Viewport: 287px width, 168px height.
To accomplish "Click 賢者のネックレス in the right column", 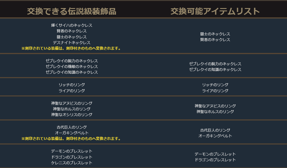I will [x=215, y=40].
